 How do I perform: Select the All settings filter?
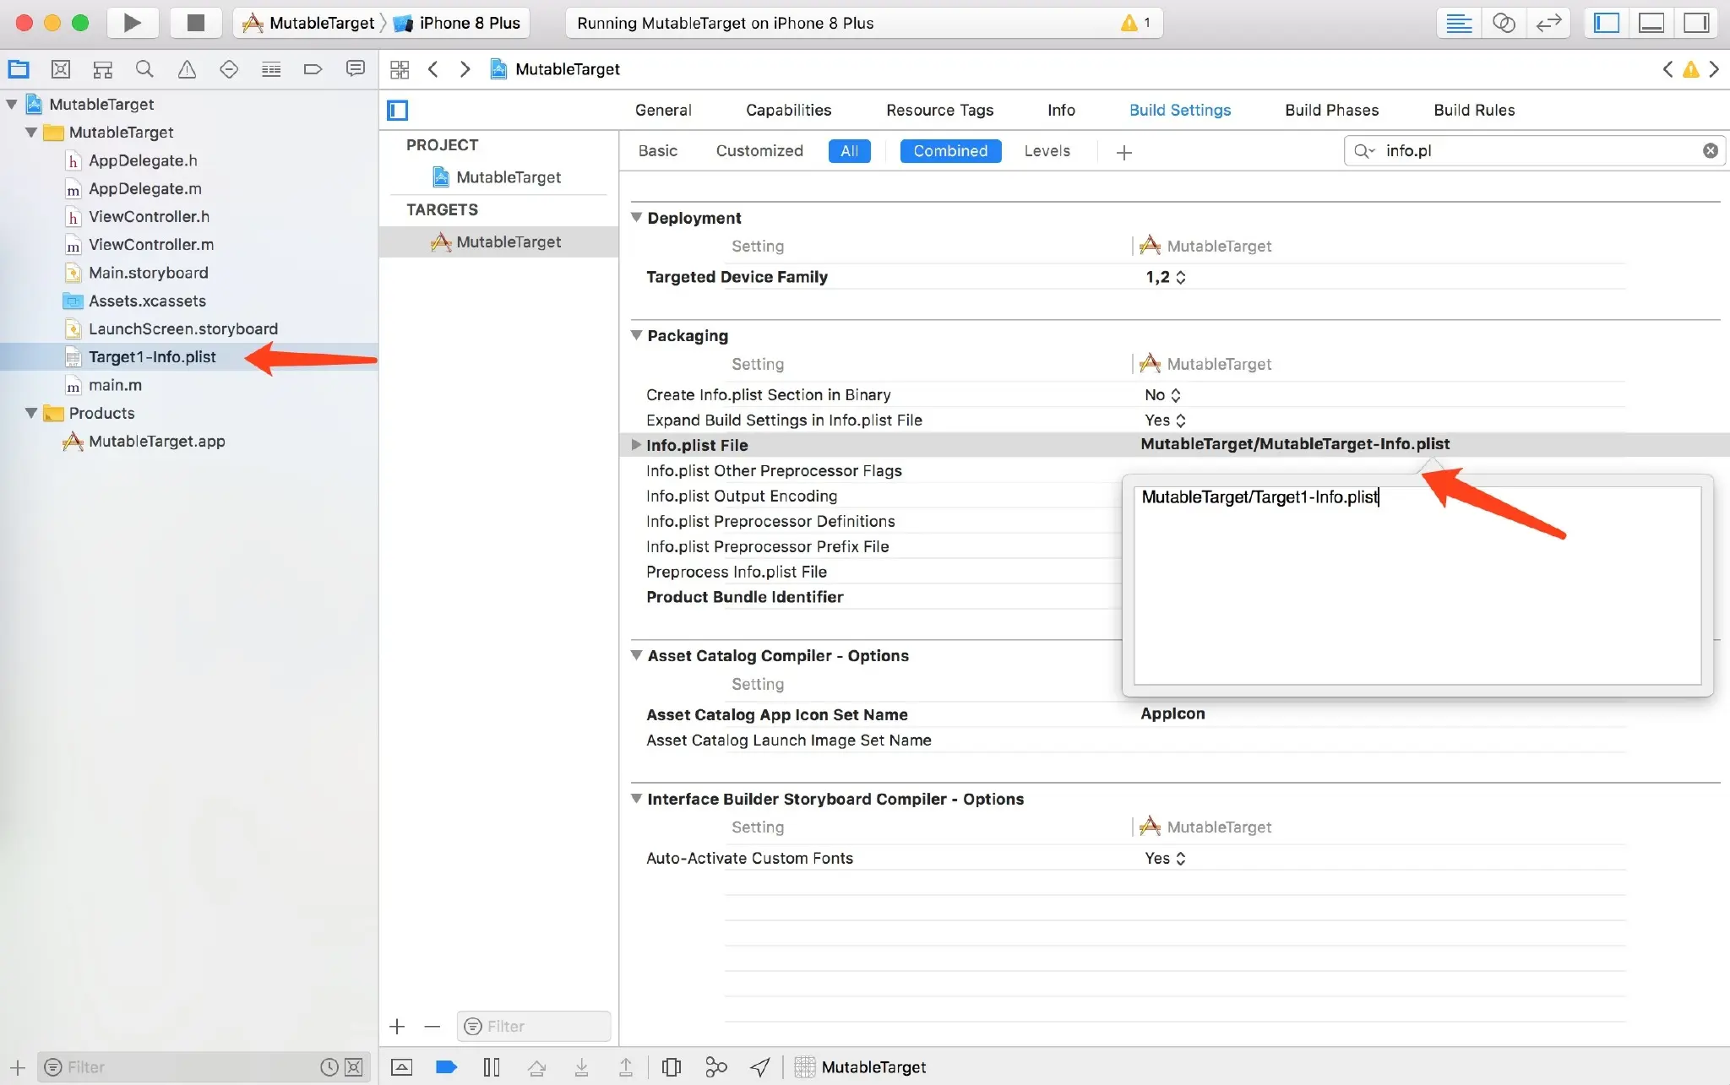click(x=849, y=150)
